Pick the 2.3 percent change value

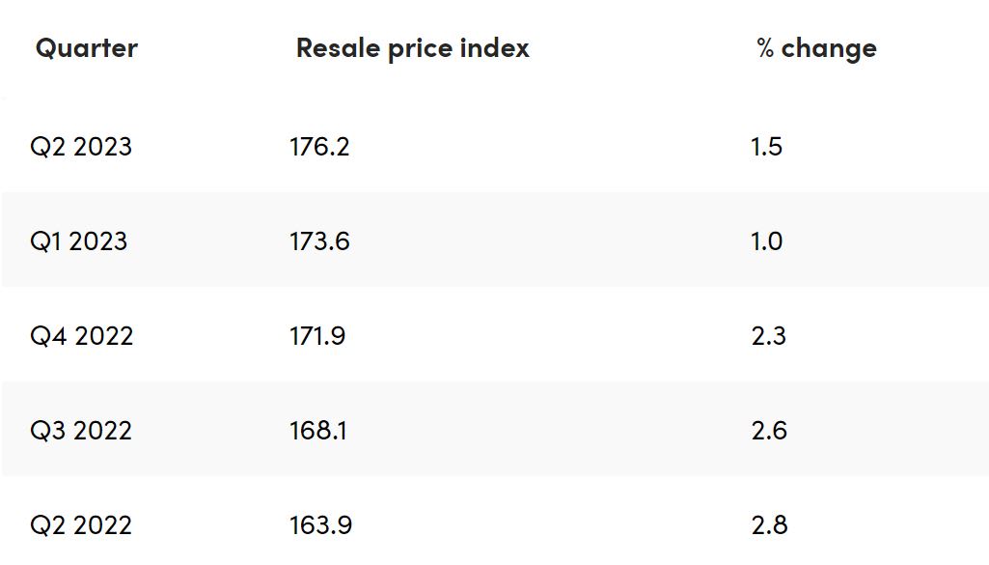pyautogui.click(x=768, y=336)
